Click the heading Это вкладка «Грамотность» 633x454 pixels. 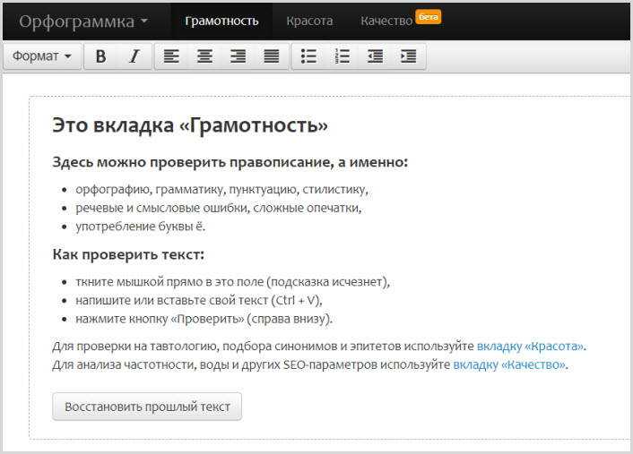[190, 125]
